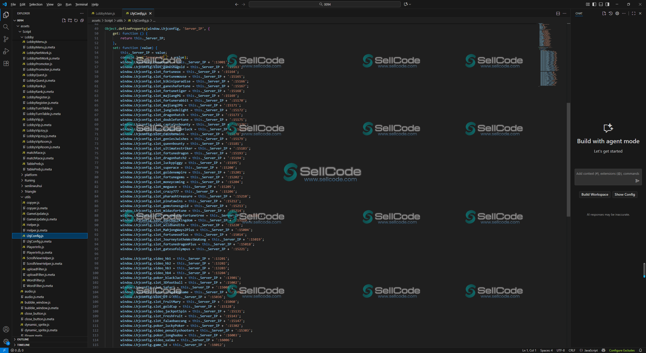Image resolution: width=646 pixels, height=353 pixels.
Task: Toggle the bottom panel layout button
Action: [601, 4]
